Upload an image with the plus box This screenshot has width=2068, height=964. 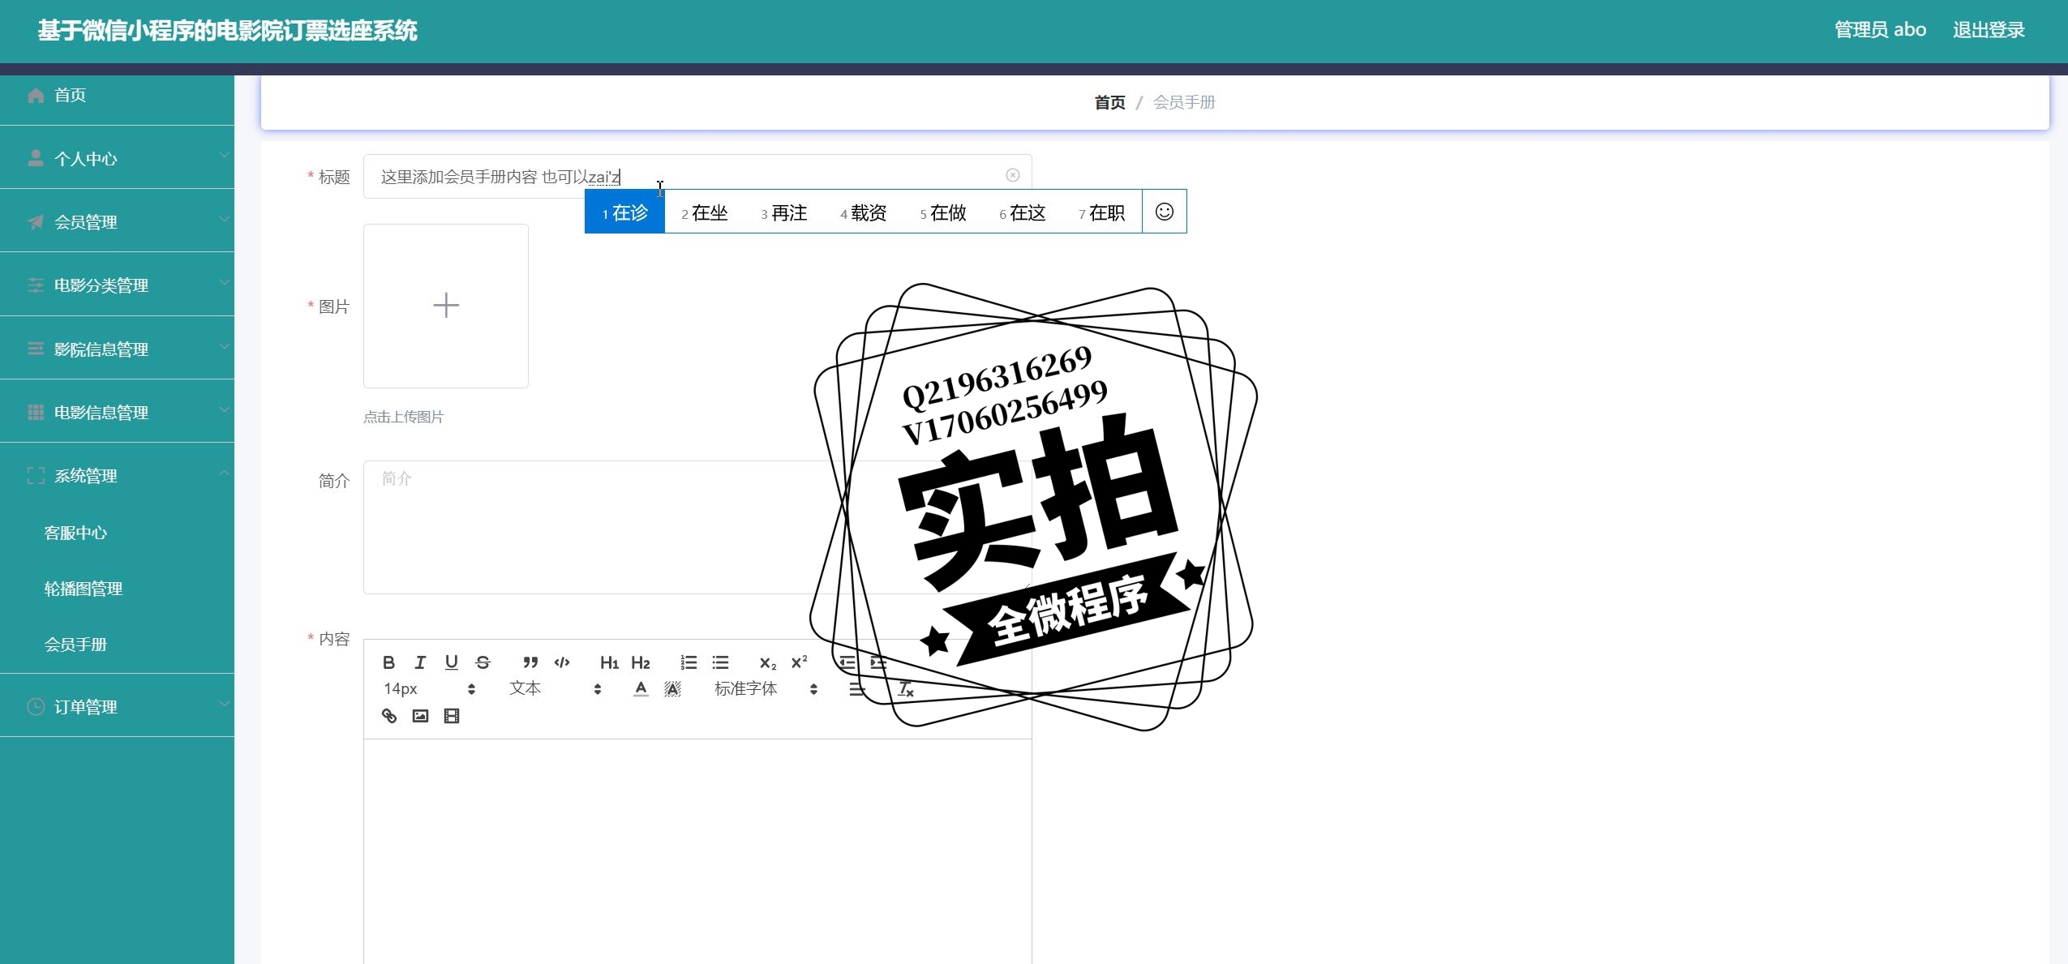click(x=446, y=306)
